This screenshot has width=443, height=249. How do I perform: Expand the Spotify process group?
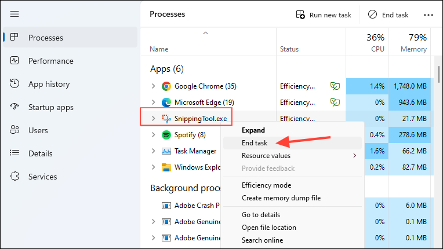click(153, 135)
